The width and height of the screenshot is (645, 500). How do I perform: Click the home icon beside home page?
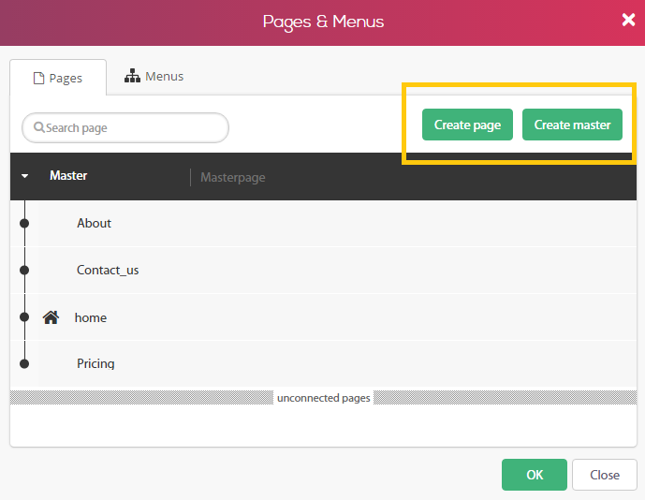[51, 317]
